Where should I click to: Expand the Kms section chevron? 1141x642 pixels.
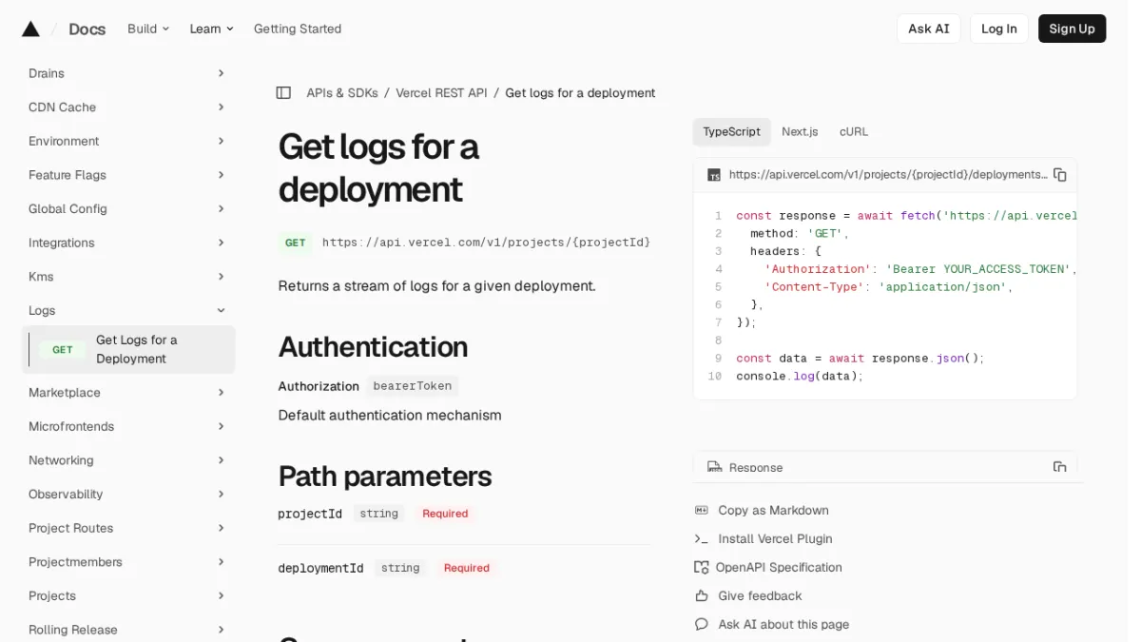tap(221, 277)
